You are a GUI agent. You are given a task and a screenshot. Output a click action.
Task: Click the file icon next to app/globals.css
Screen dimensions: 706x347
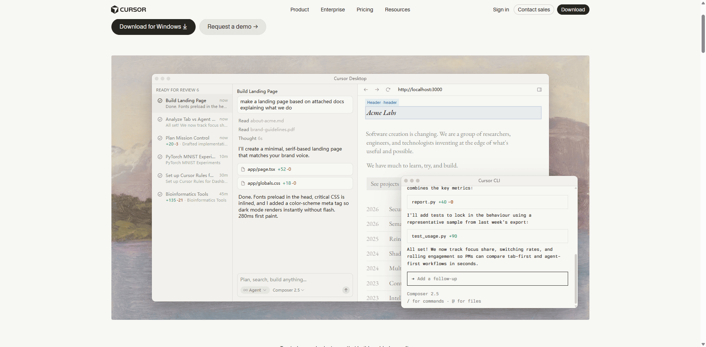243,183
